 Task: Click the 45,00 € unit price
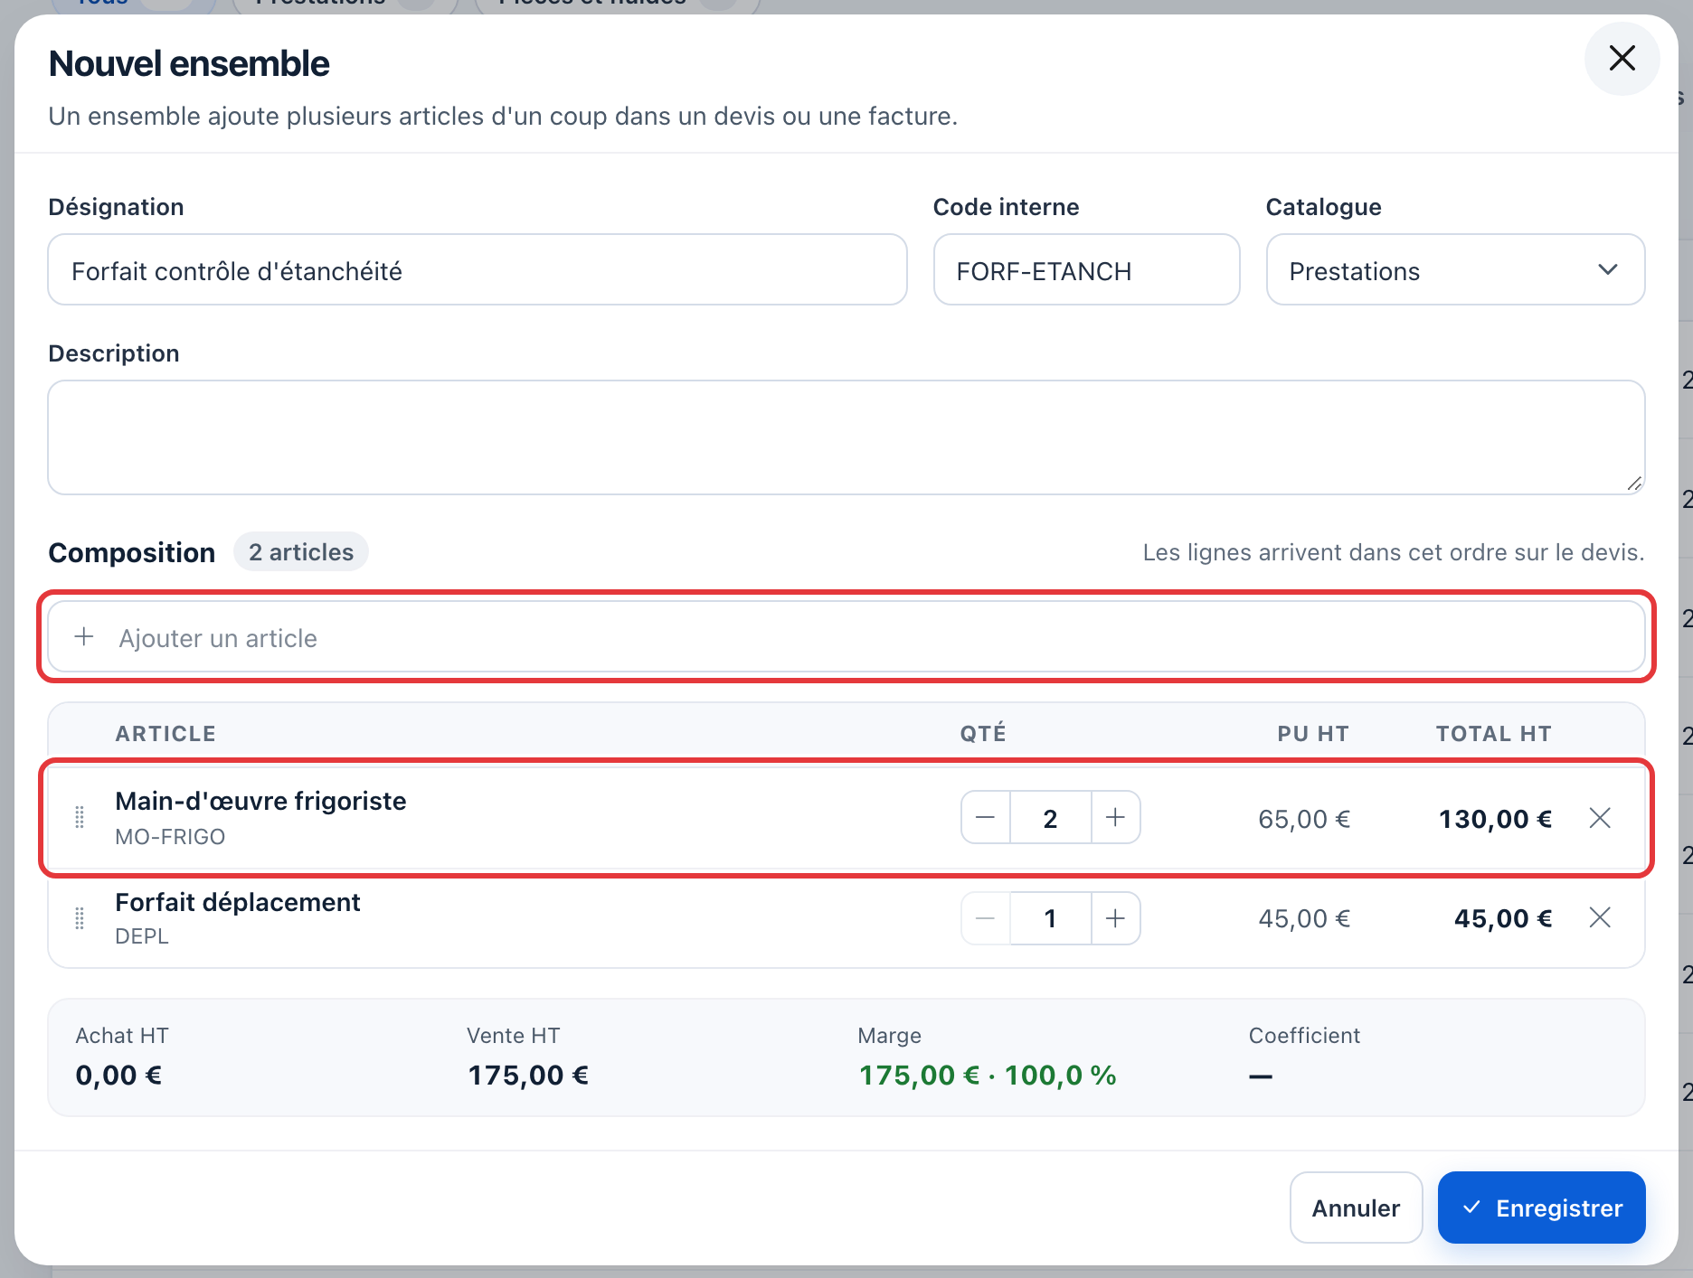(1304, 919)
